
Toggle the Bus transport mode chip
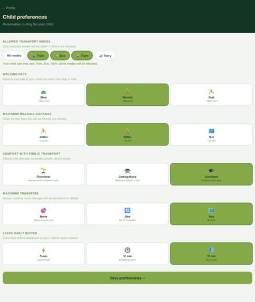[x=60, y=55]
